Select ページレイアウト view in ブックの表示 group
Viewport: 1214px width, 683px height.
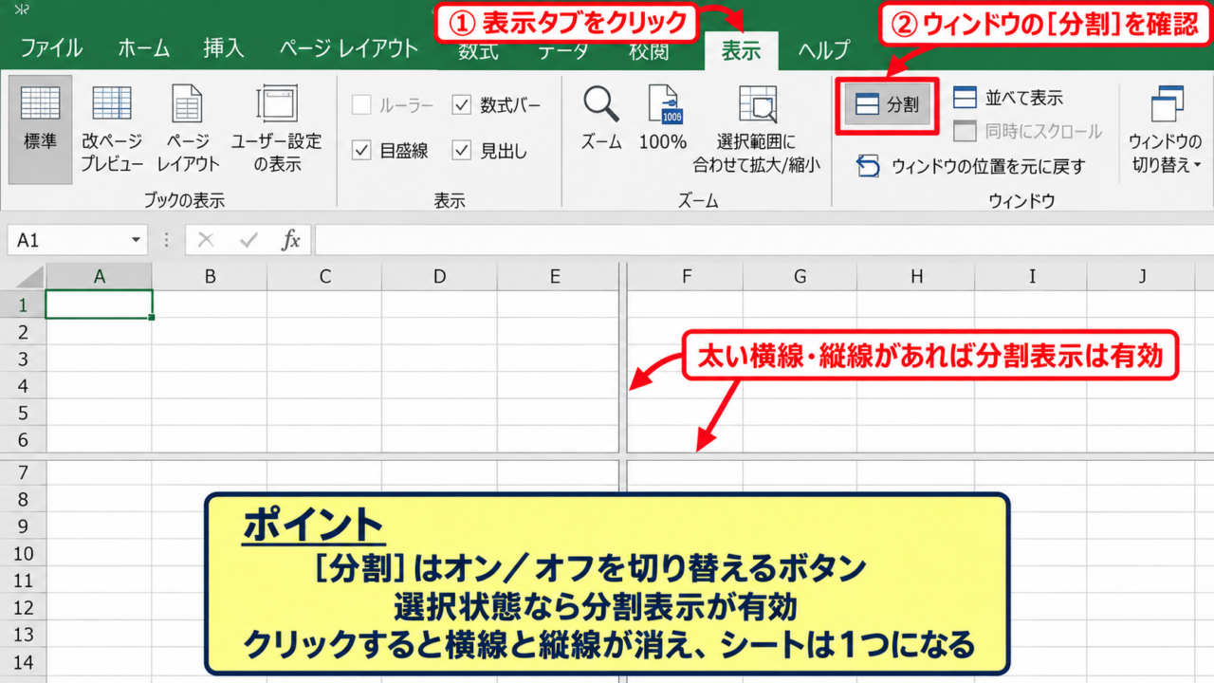[188, 129]
